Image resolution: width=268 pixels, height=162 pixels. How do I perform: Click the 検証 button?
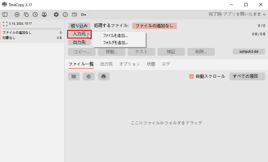point(171,52)
